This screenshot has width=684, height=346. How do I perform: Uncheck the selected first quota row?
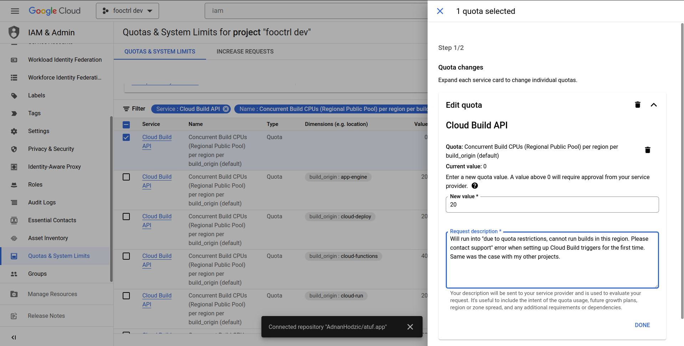pos(126,137)
